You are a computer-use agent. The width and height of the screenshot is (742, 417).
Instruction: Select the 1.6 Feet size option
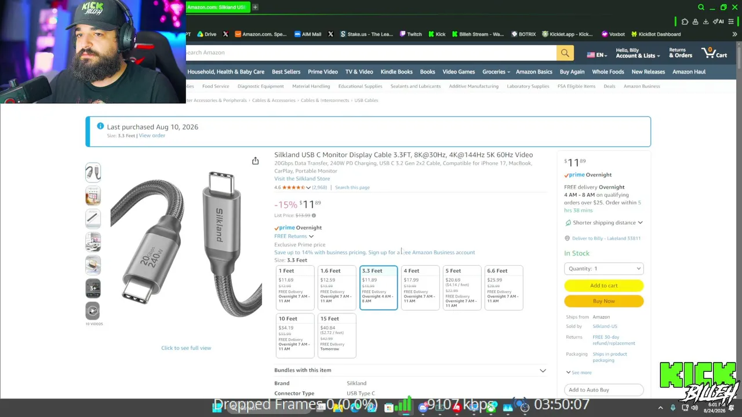tap(337, 287)
